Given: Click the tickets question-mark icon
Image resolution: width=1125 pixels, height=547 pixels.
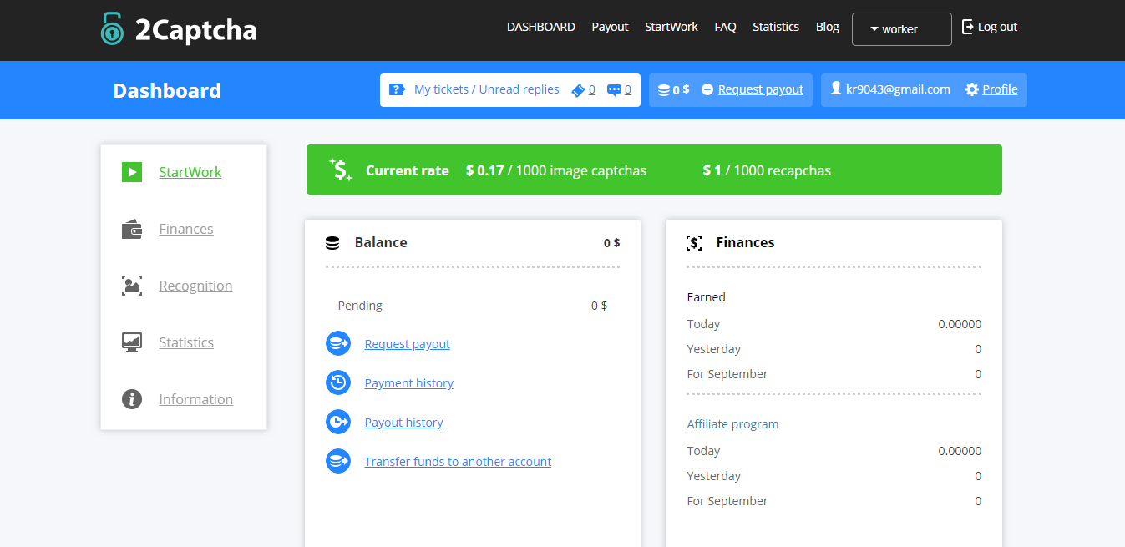Looking at the screenshot, I should (x=398, y=89).
